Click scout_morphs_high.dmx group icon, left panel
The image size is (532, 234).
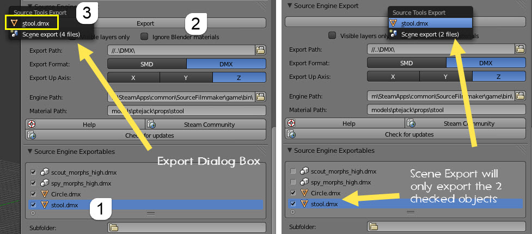[45, 173]
